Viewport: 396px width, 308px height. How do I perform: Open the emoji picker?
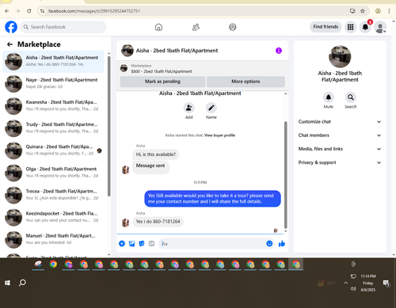269,244
